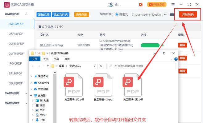
Task: Click the search box 在 优速CAD转换器 中搜索
Action: coord(141,66)
